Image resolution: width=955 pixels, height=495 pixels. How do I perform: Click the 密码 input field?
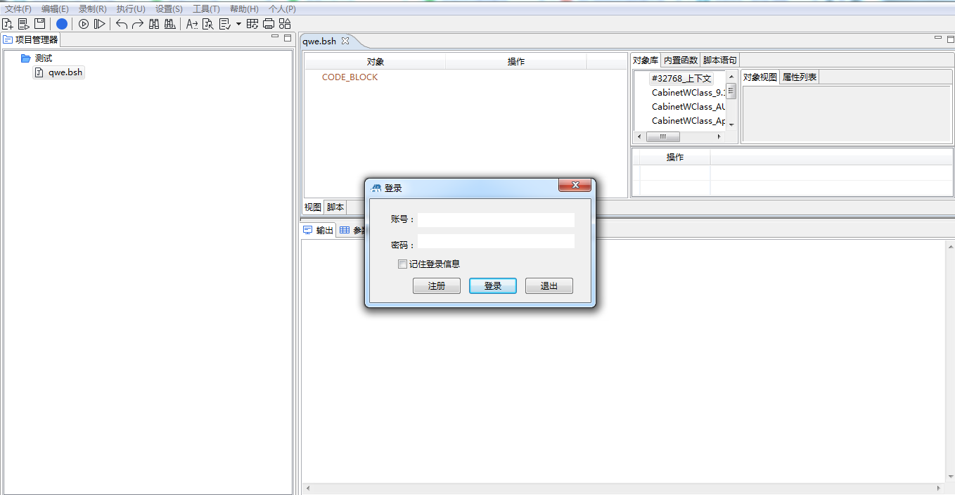pyautogui.click(x=496, y=242)
